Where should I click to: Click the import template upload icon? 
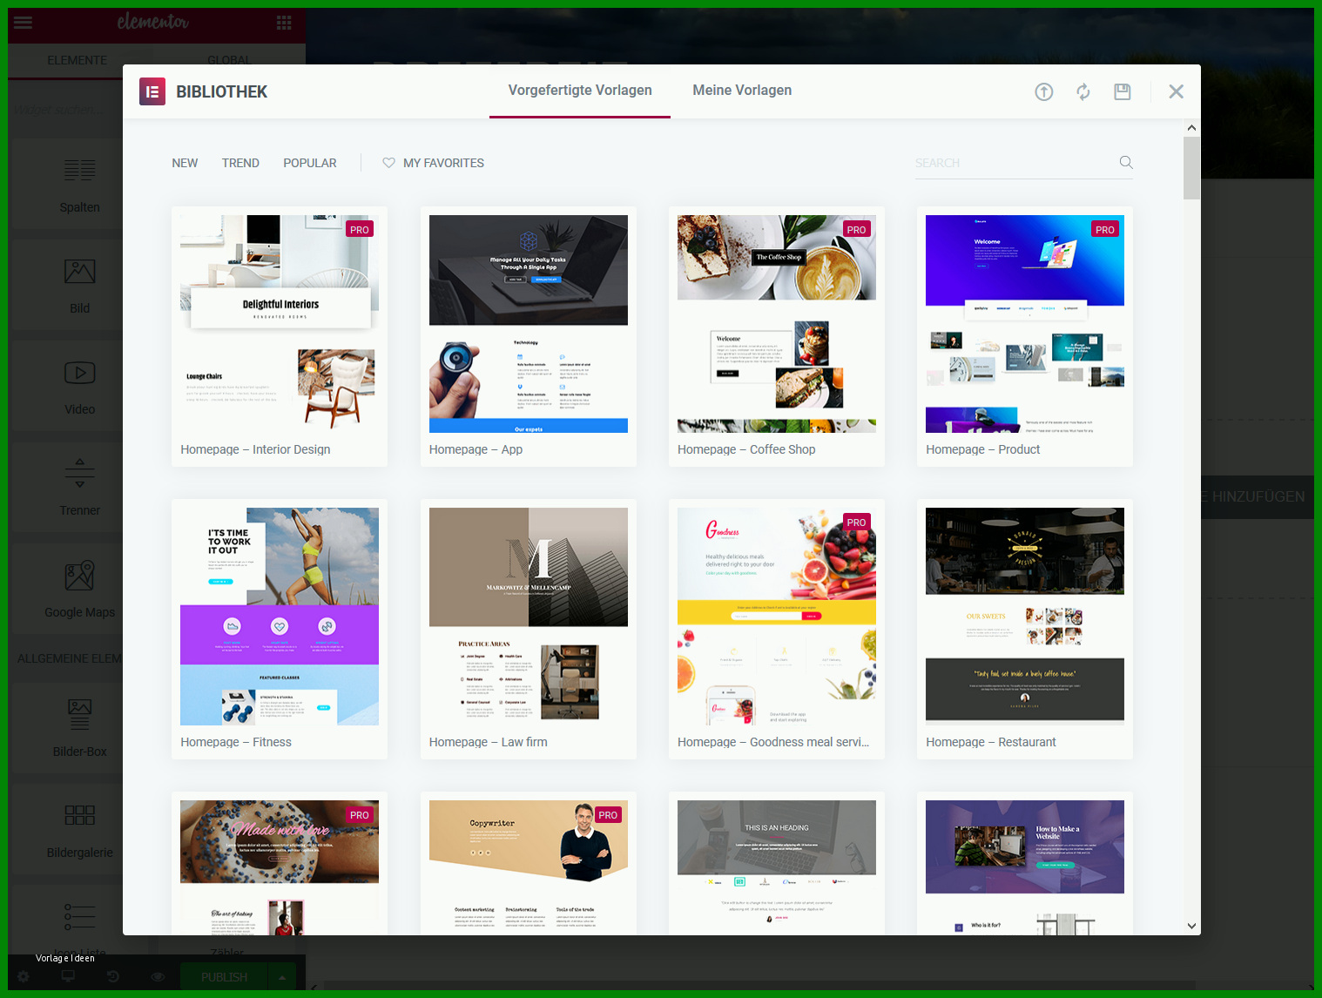click(x=1044, y=91)
